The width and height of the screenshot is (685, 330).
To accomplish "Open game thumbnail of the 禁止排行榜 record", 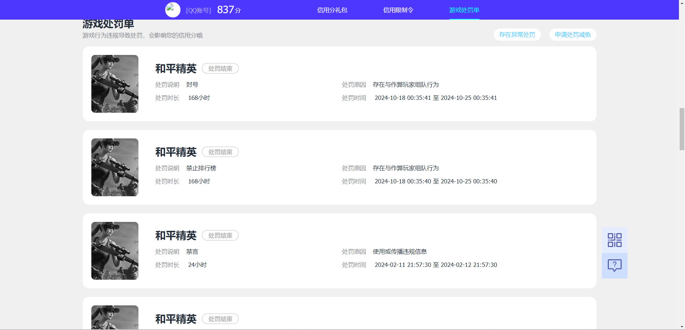I will (115, 167).
